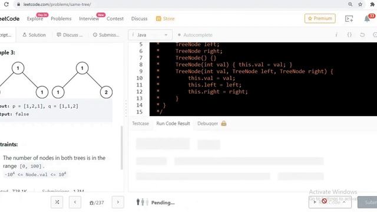
Task: Open the locked Debugger tab
Action: (207, 123)
